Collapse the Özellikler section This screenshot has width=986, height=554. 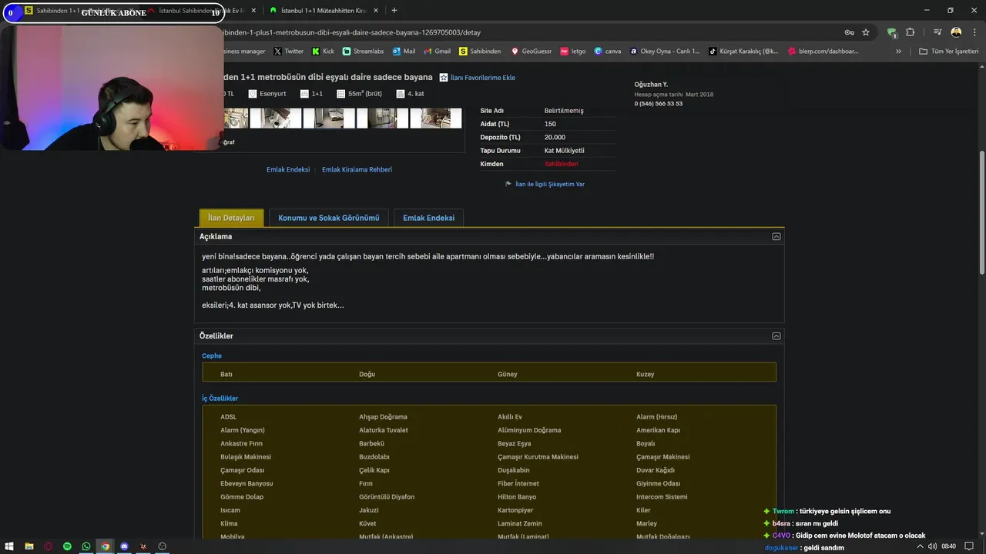click(x=776, y=335)
